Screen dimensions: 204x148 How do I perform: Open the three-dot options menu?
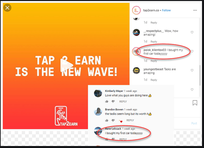(x=195, y=10)
